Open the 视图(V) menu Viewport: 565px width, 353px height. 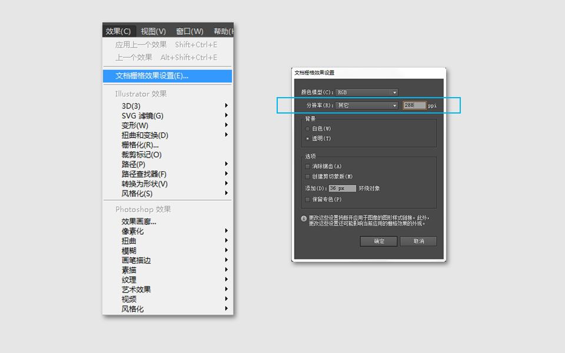(x=153, y=31)
